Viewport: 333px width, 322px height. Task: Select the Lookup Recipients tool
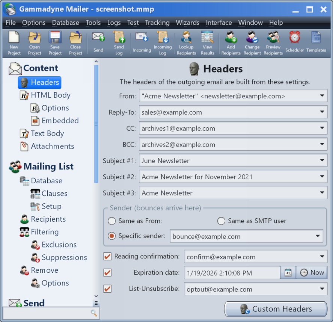click(x=186, y=42)
